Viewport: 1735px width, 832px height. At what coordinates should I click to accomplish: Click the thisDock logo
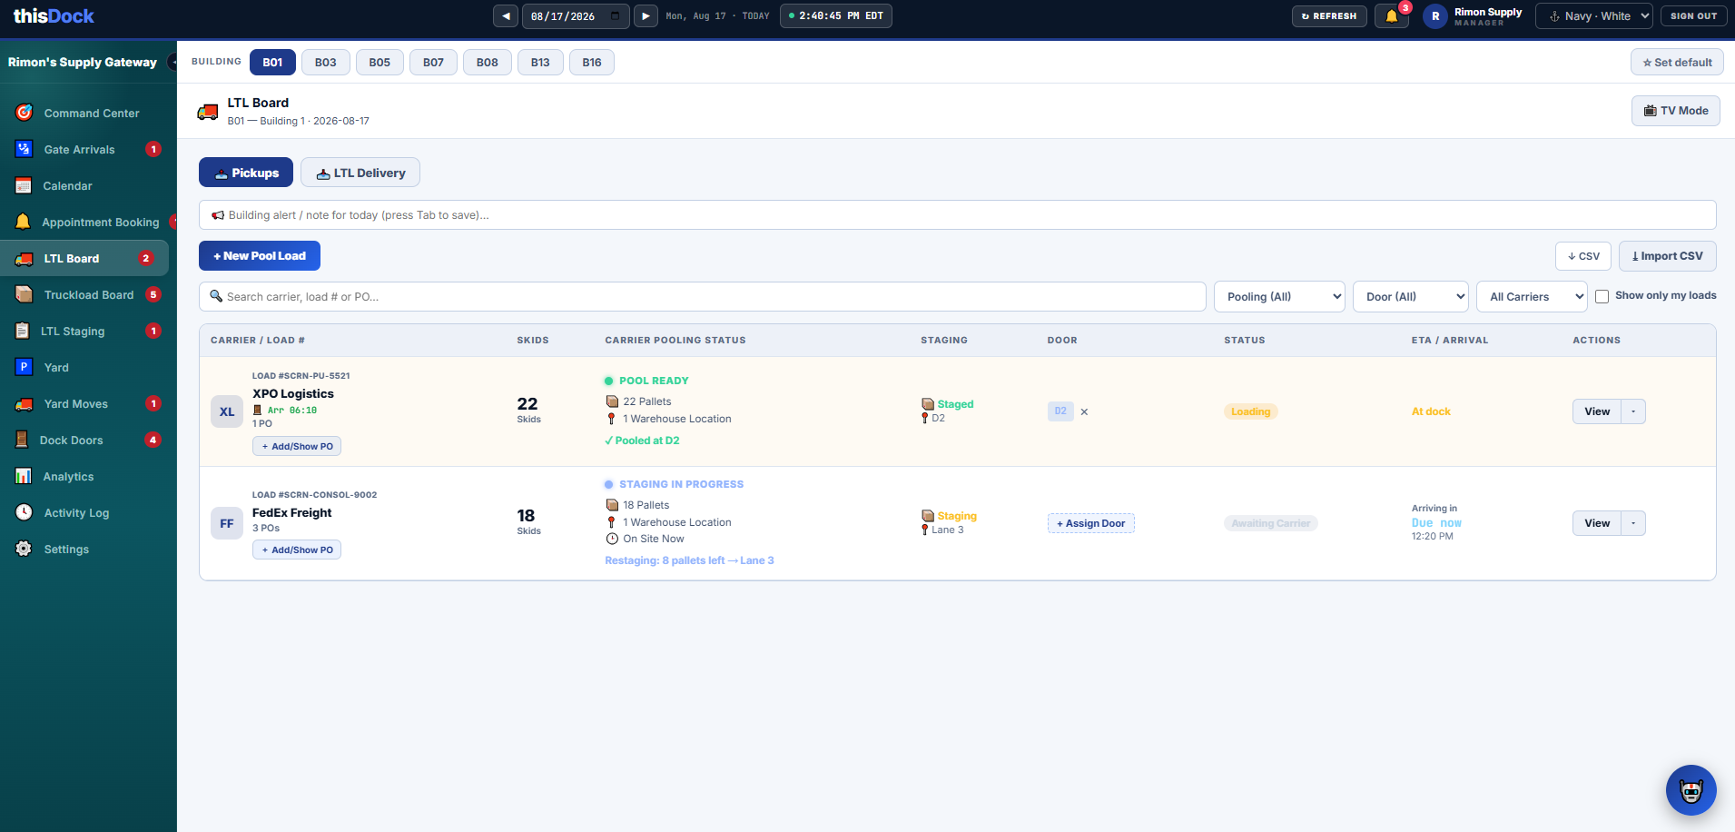[x=54, y=16]
